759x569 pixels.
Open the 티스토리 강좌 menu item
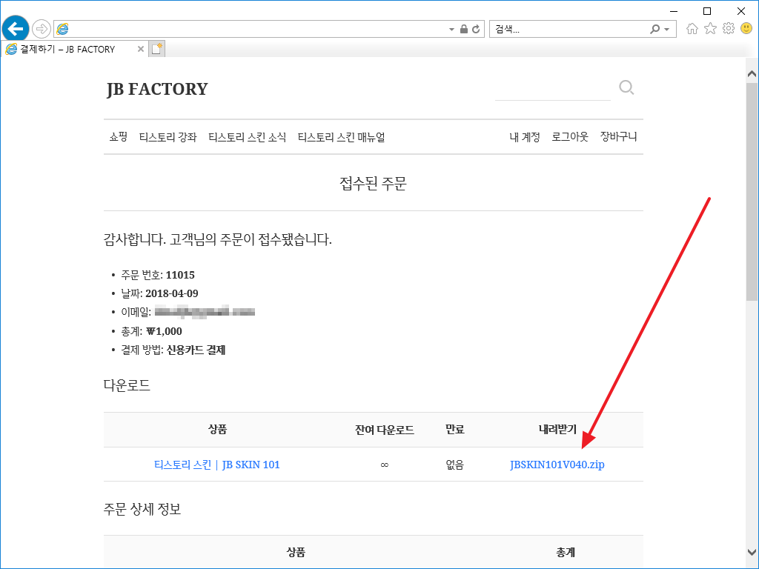click(168, 137)
